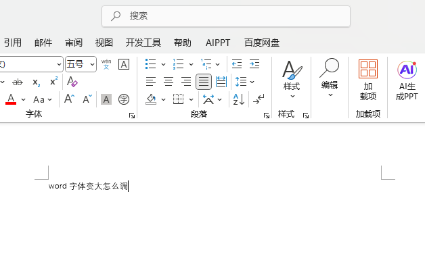The height and width of the screenshot is (273, 425).
Task: Apply character border icon
Action: tap(124, 64)
